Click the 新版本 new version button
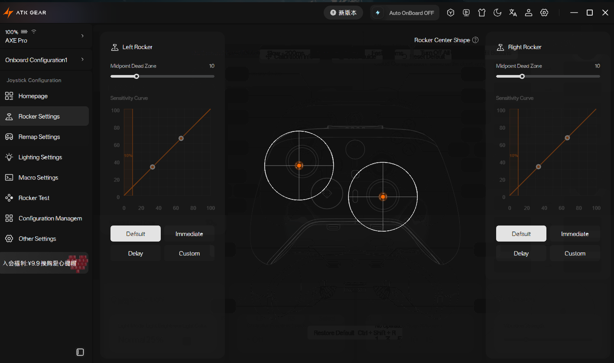The image size is (614, 363). click(x=343, y=13)
